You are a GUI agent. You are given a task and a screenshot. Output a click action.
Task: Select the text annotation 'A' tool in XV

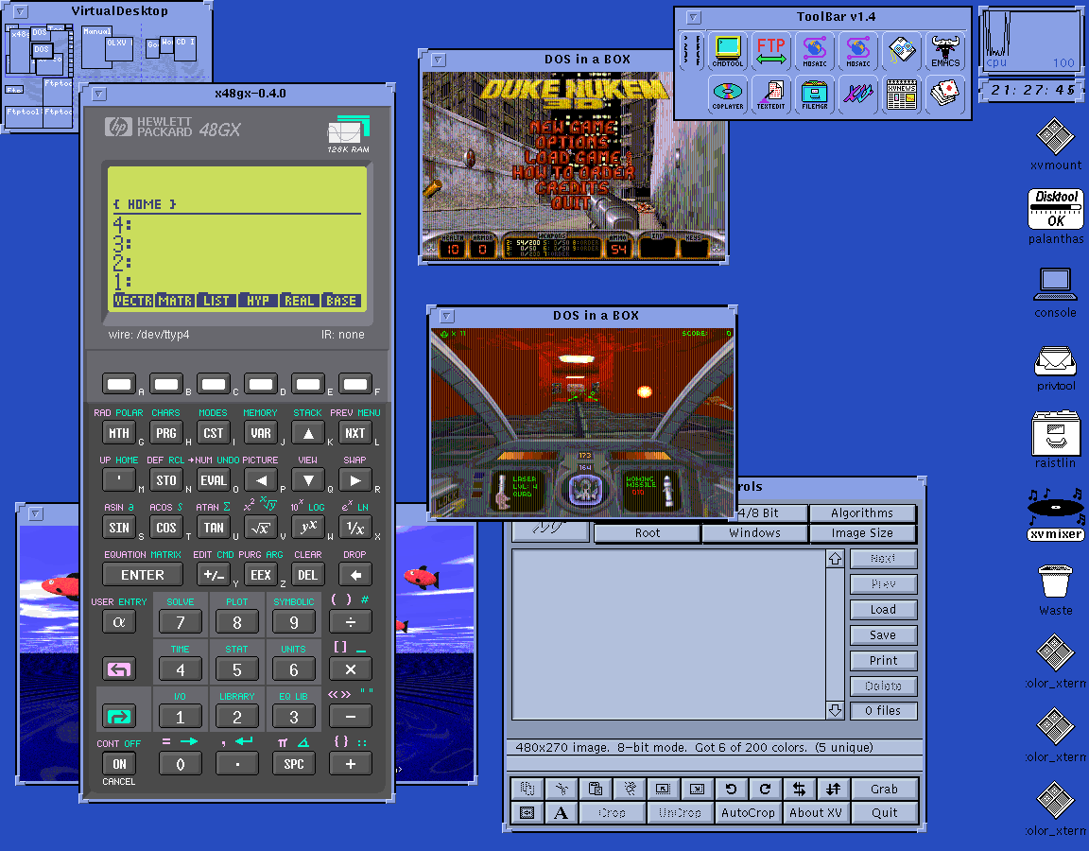click(562, 812)
